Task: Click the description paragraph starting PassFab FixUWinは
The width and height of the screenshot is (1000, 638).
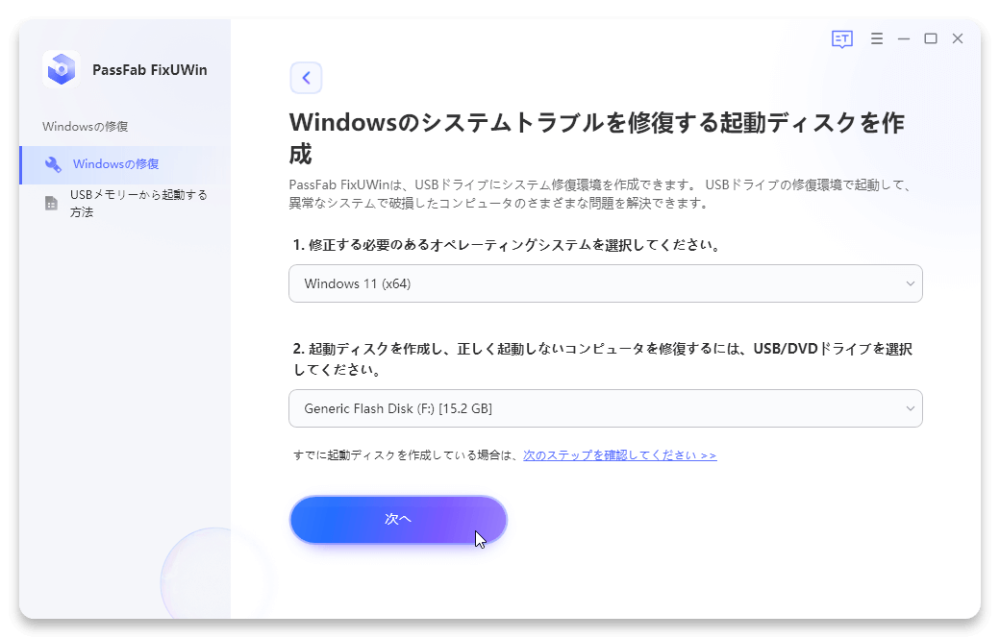Action: click(x=602, y=194)
